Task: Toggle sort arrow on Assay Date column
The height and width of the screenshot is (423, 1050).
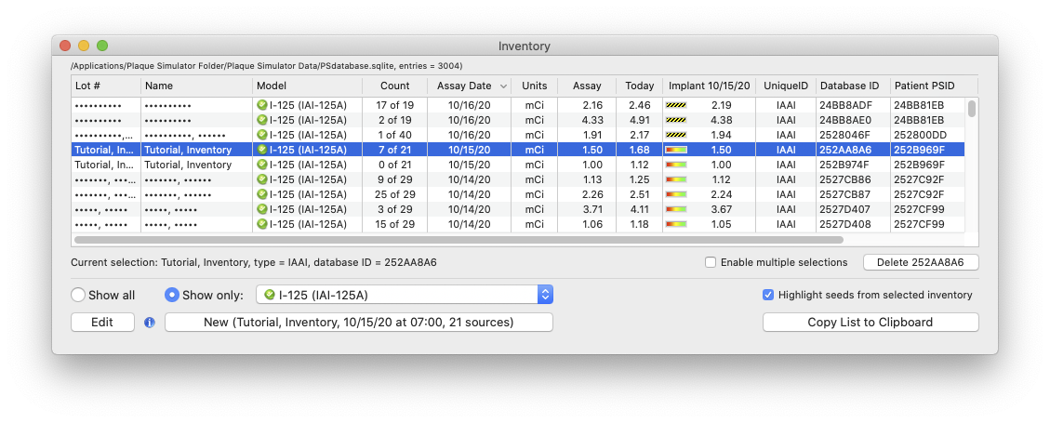Action: 504,86
